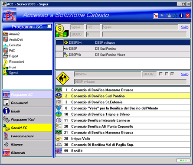
Task: Select the Report printer icon
Action: click(6, 56)
